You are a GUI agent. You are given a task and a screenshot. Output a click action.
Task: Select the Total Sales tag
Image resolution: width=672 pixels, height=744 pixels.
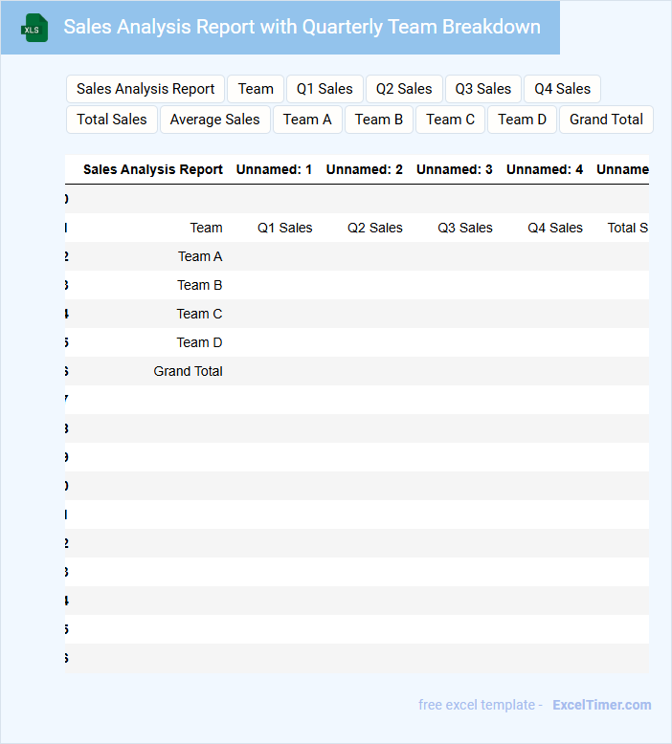112,120
